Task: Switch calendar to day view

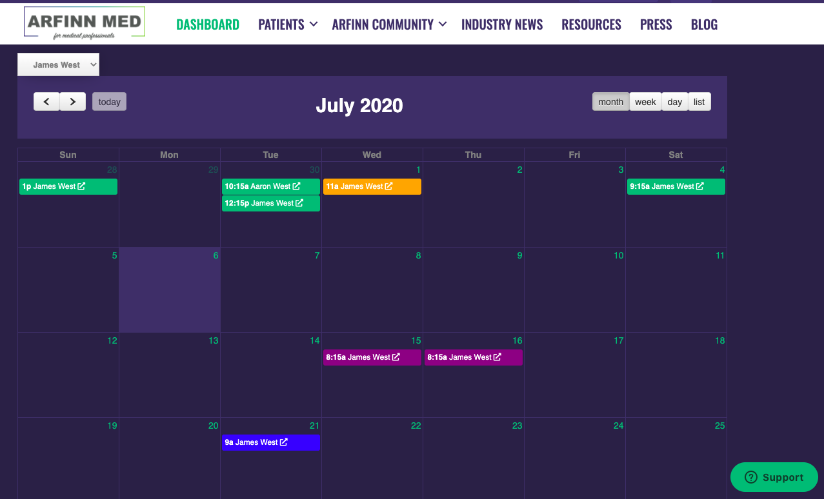Action: point(675,102)
